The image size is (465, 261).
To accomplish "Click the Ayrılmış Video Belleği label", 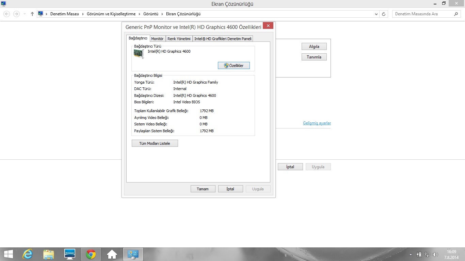I will pyautogui.click(x=151, y=118).
